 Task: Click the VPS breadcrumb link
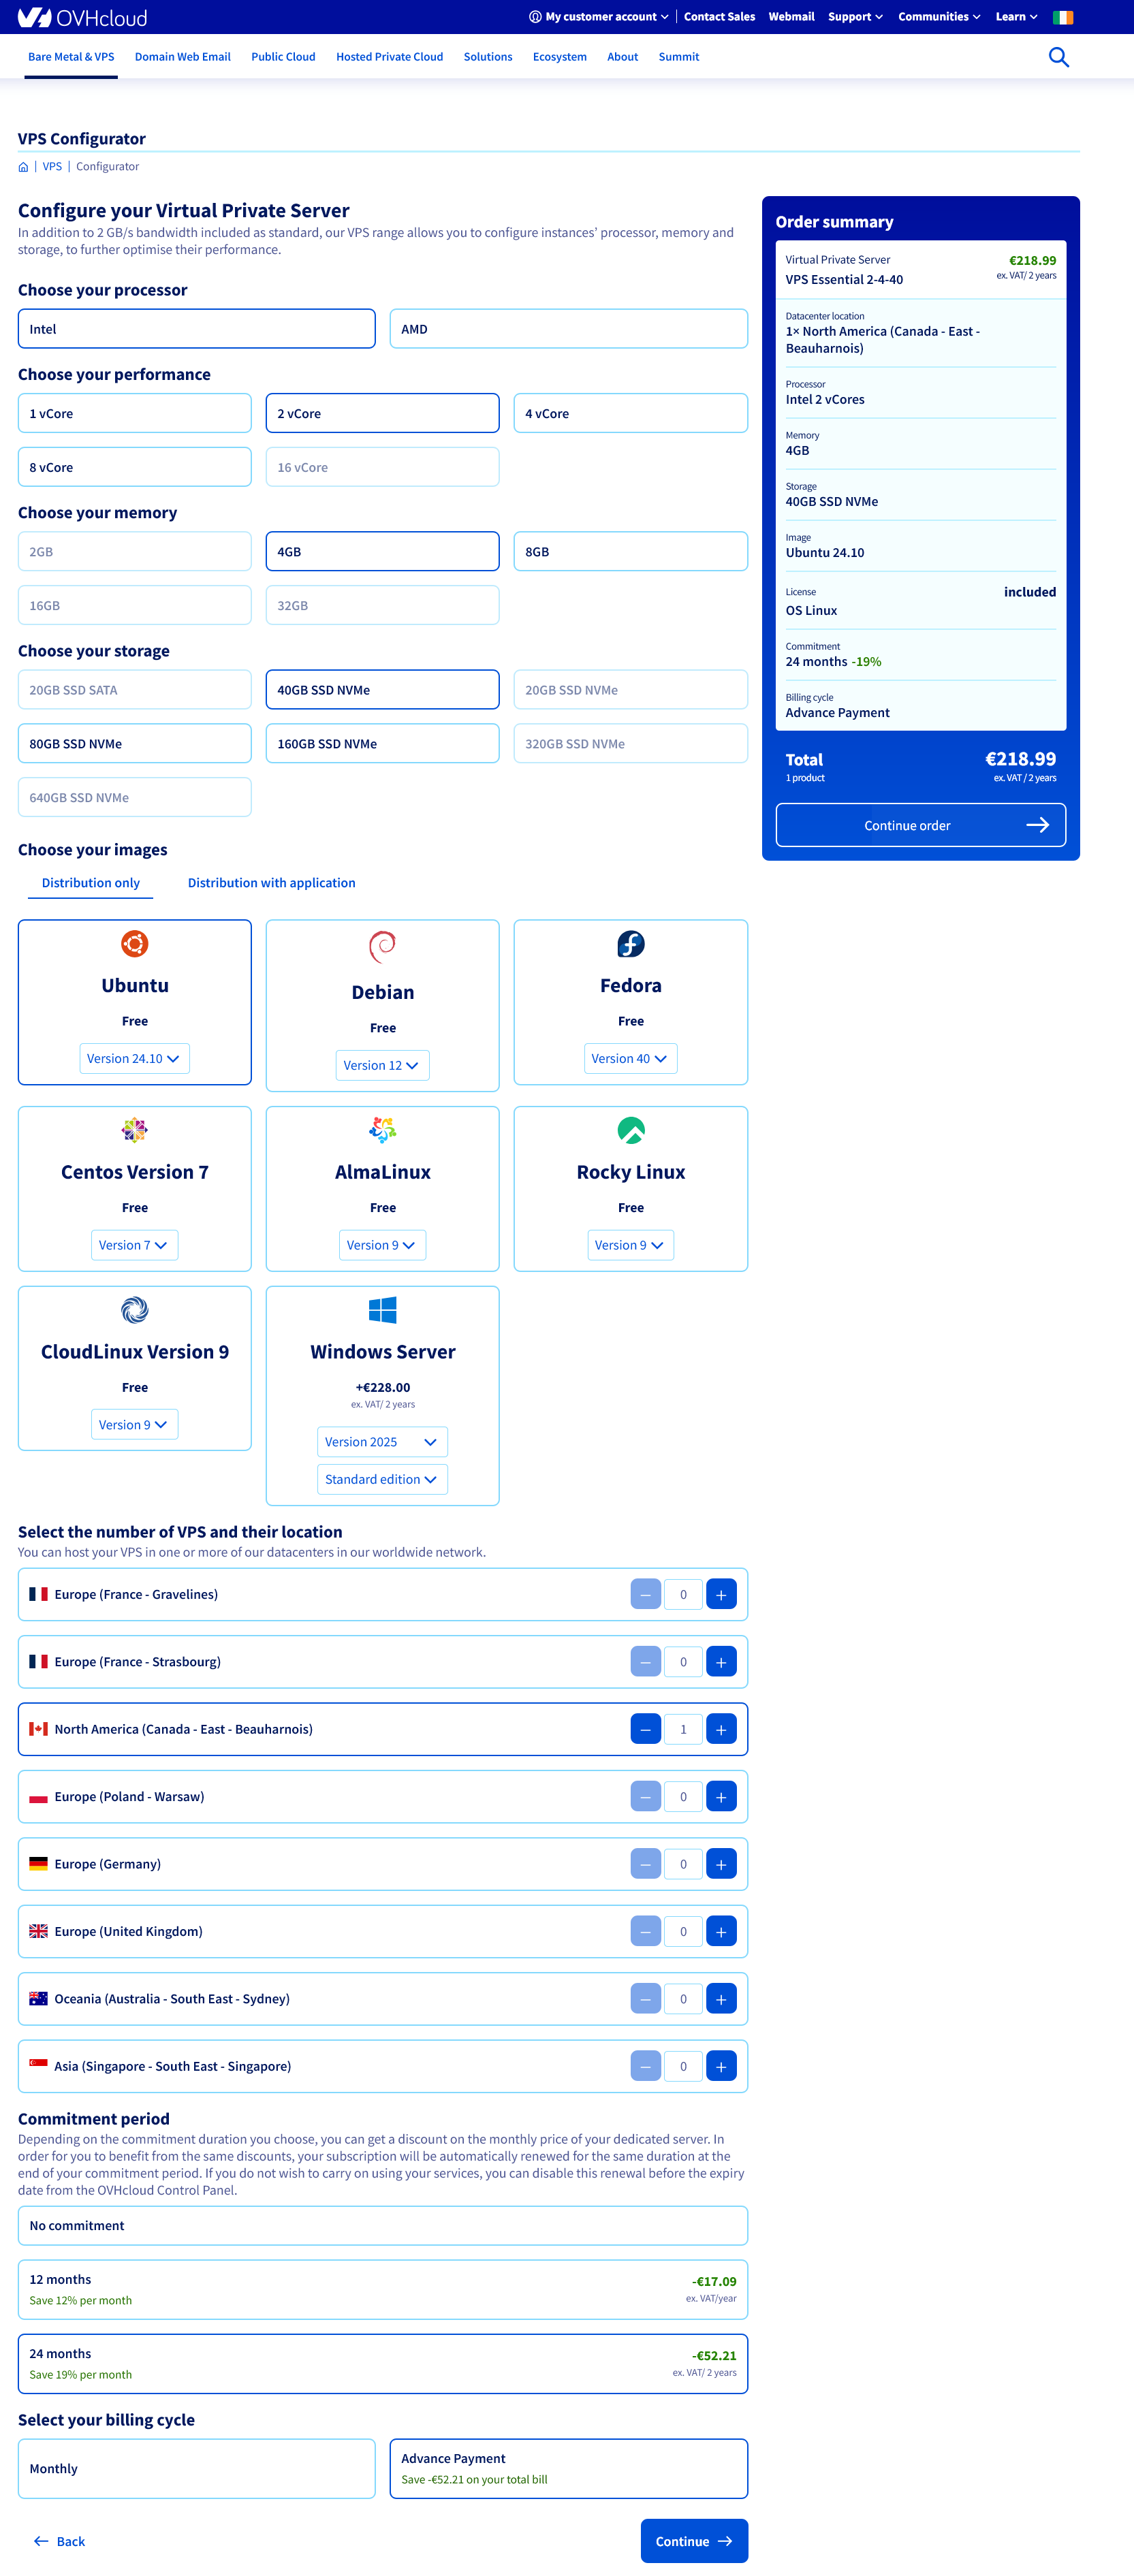click(x=52, y=167)
